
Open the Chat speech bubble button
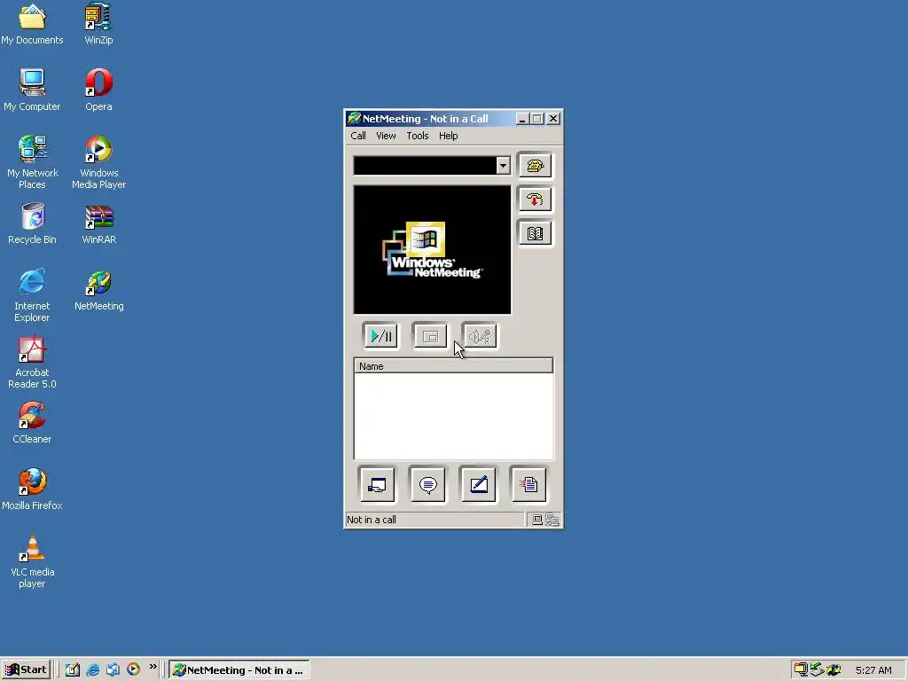428,485
